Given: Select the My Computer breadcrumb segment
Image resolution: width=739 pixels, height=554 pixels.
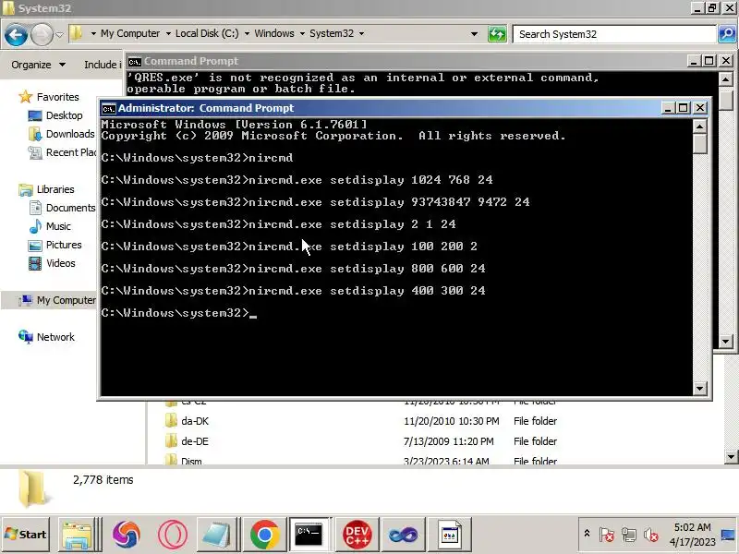Looking at the screenshot, I should [130, 33].
